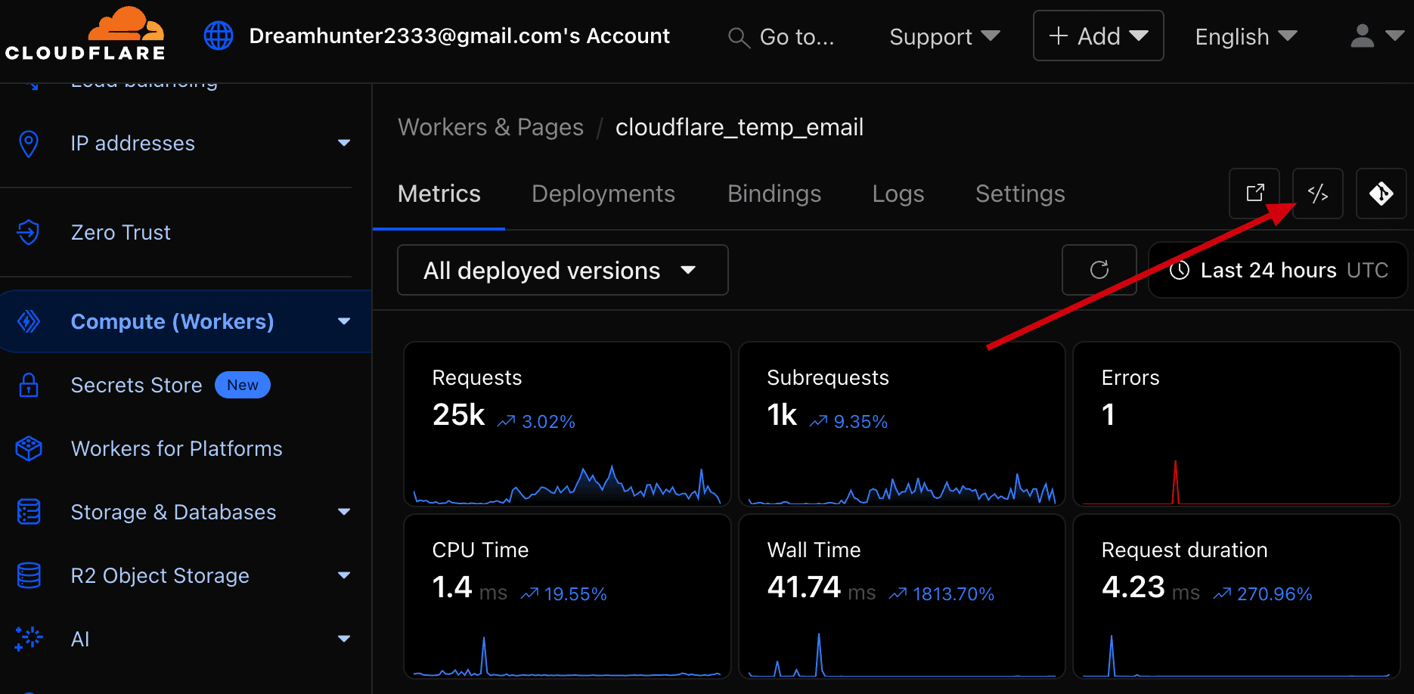Open the user profile icon menu

coord(1375,36)
